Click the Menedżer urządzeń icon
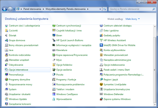 [6, 60]
